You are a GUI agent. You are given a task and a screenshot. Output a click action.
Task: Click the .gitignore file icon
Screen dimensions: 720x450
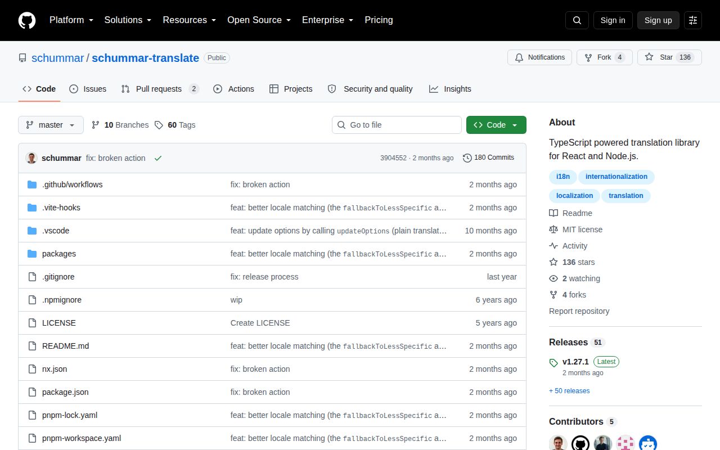click(32, 277)
